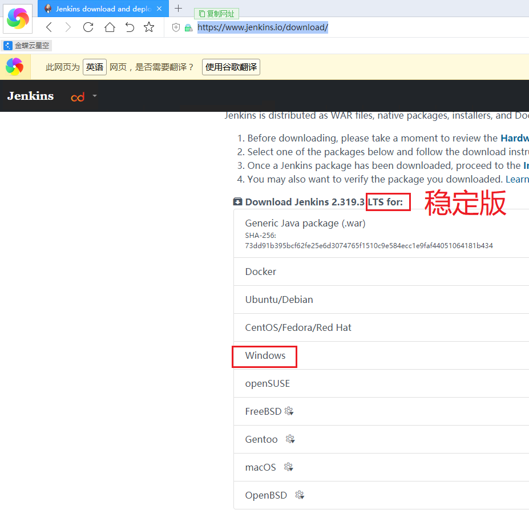Select Generic Java package (.war)
This screenshot has height=514, width=529.
305,223
